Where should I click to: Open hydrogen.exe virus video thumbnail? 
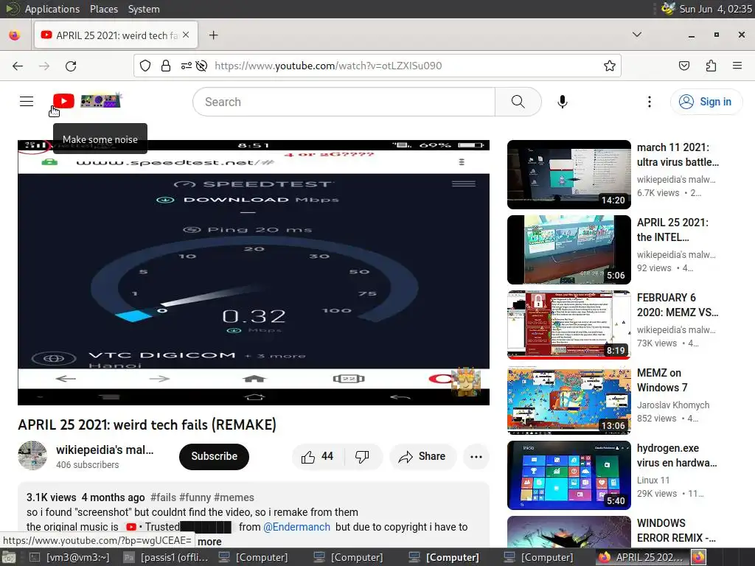tap(568, 475)
